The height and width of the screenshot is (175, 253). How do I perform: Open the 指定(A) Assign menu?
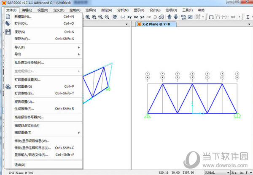coord(107,10)
